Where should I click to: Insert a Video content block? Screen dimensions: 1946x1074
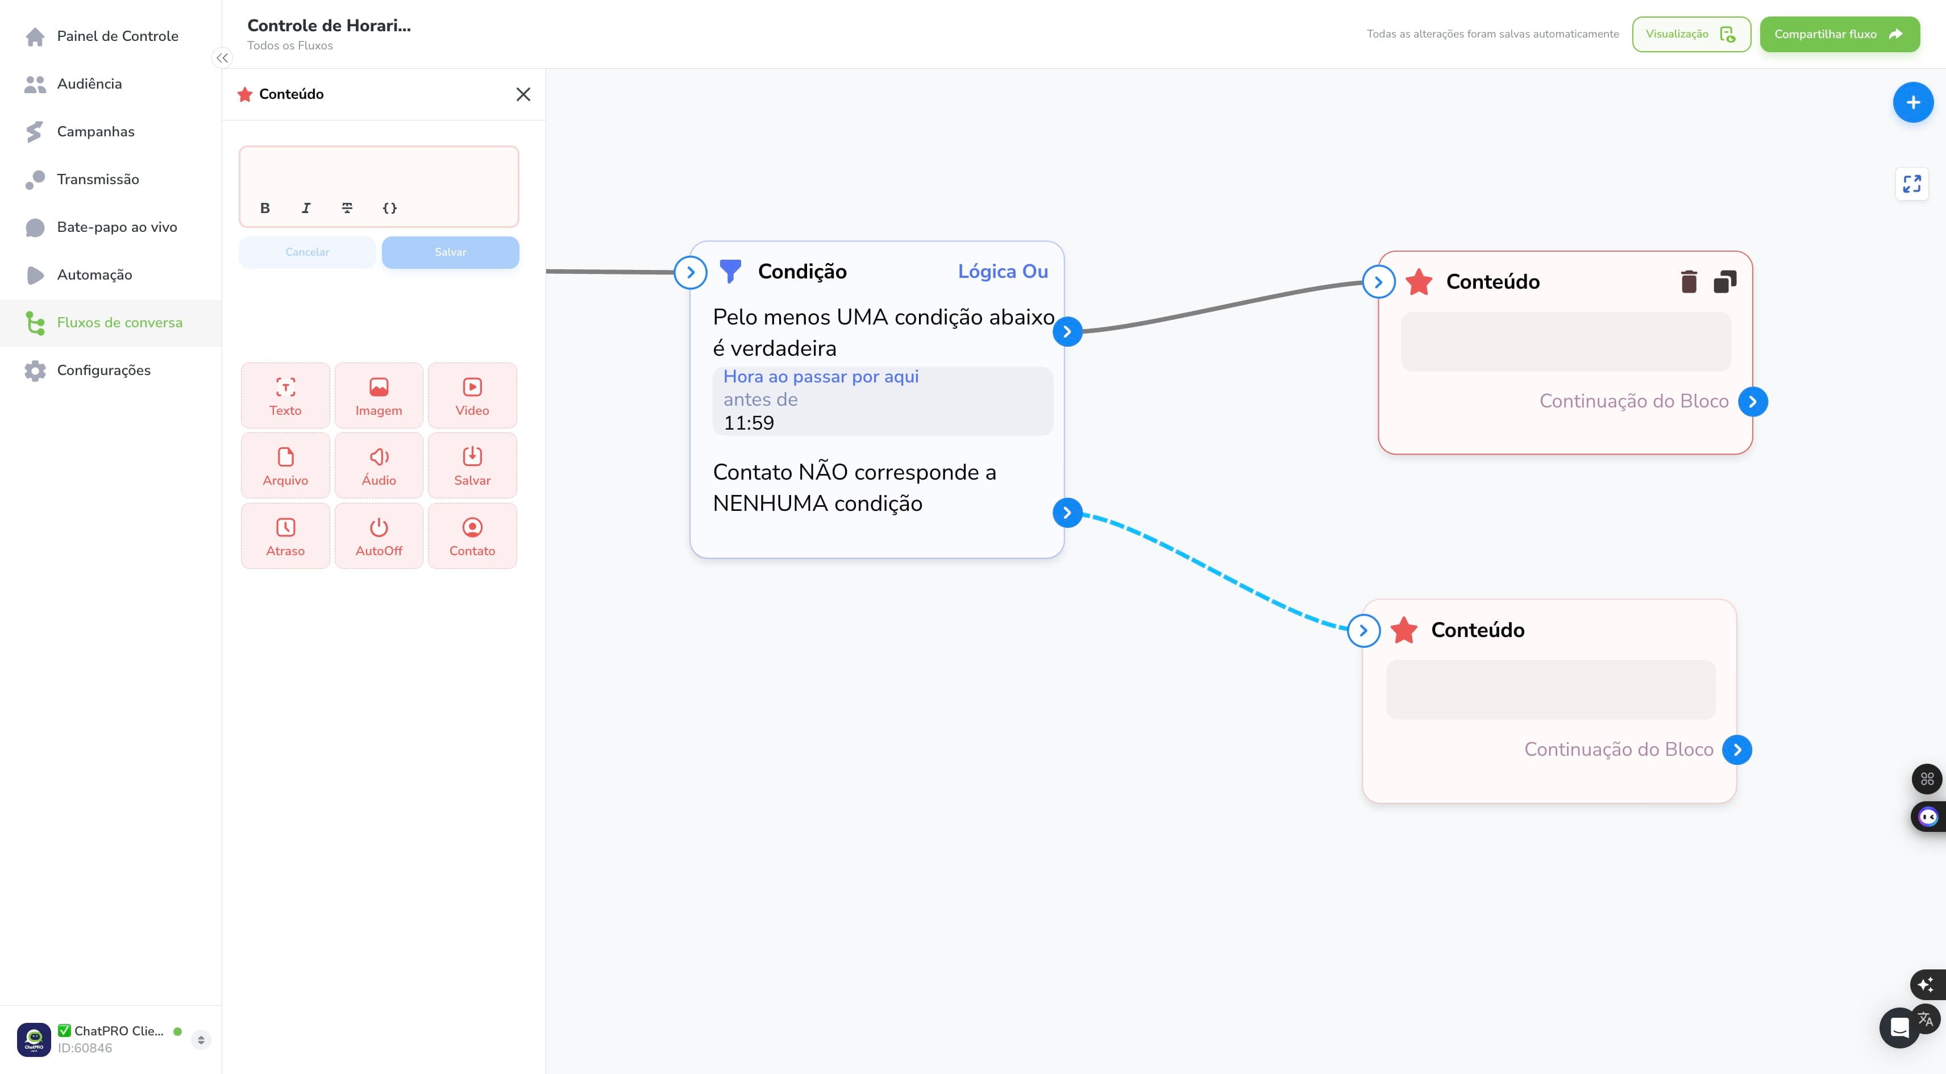pos(472,396)
